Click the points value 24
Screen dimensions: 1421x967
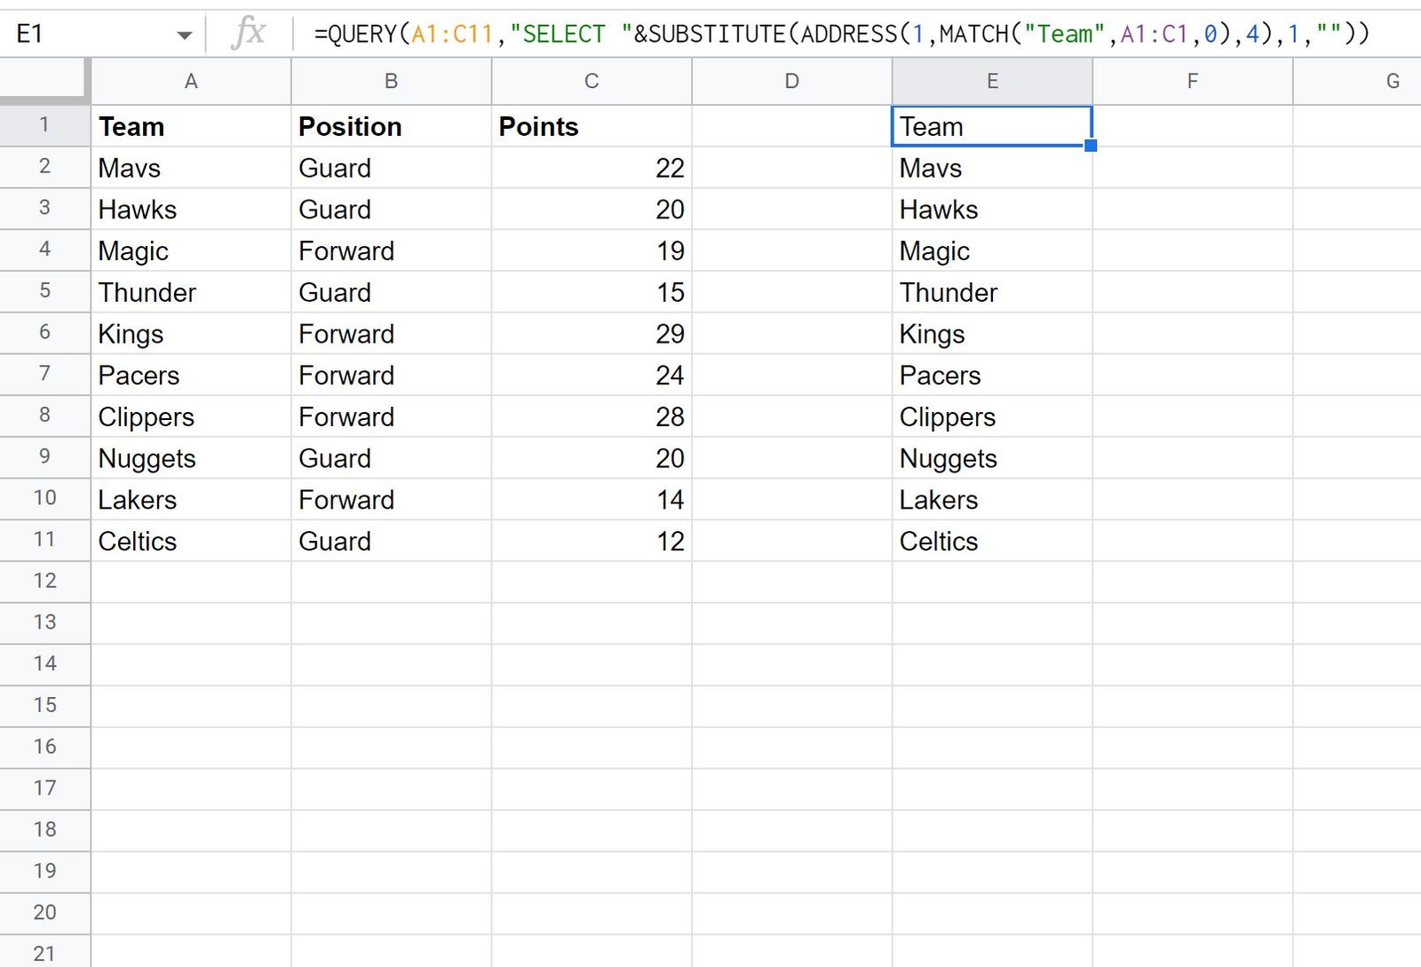(591, 375)
